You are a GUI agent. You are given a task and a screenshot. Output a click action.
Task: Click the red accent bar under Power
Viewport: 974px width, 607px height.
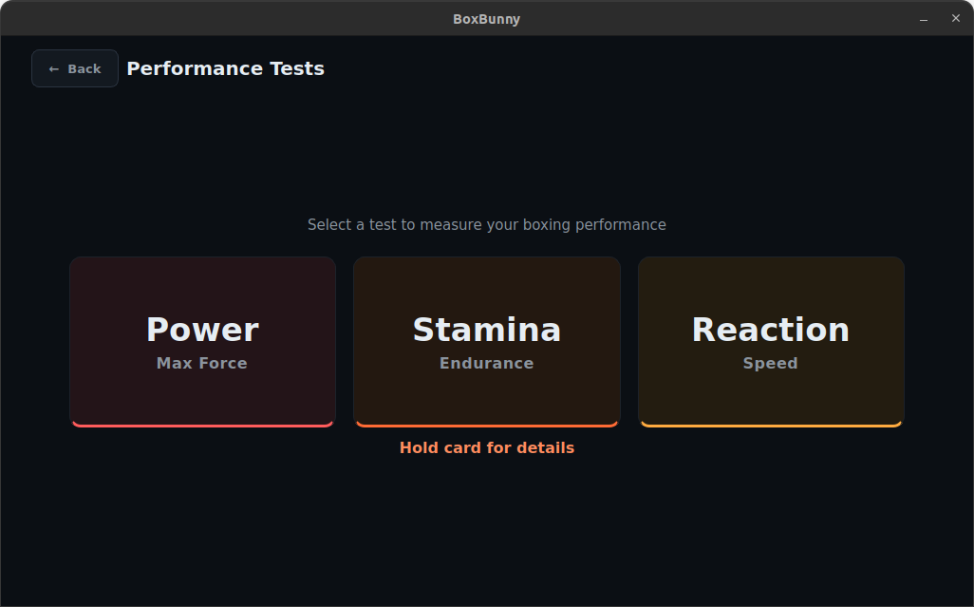202,425
